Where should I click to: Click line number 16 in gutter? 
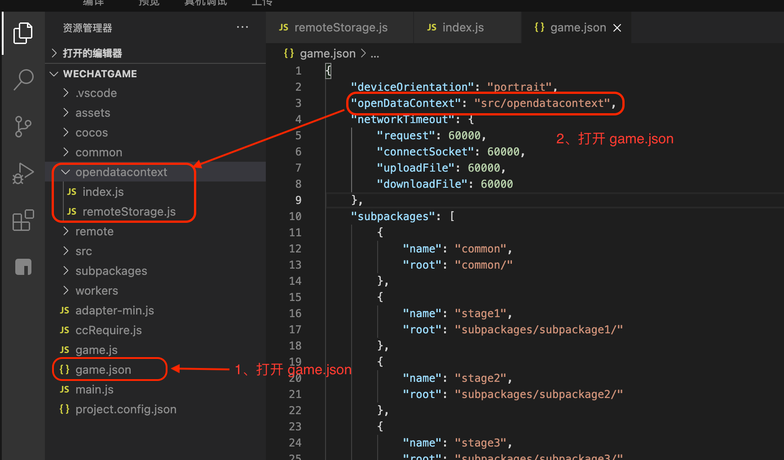(295, 314)
